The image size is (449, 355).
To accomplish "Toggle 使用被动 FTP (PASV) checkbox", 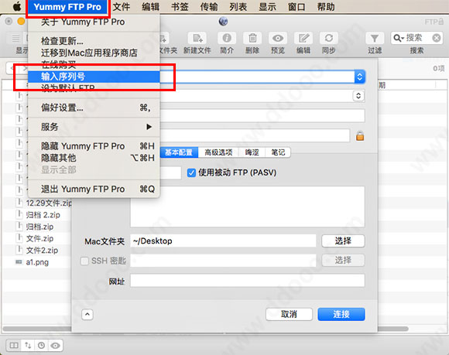I will point(191,172).
